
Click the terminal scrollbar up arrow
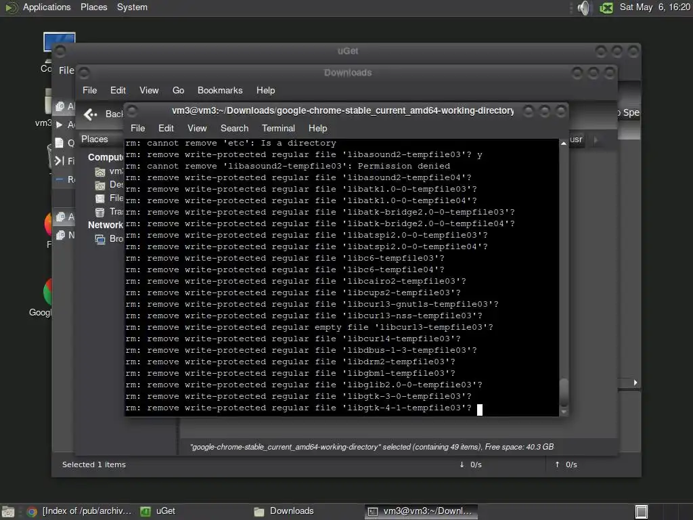coord(564,144)
